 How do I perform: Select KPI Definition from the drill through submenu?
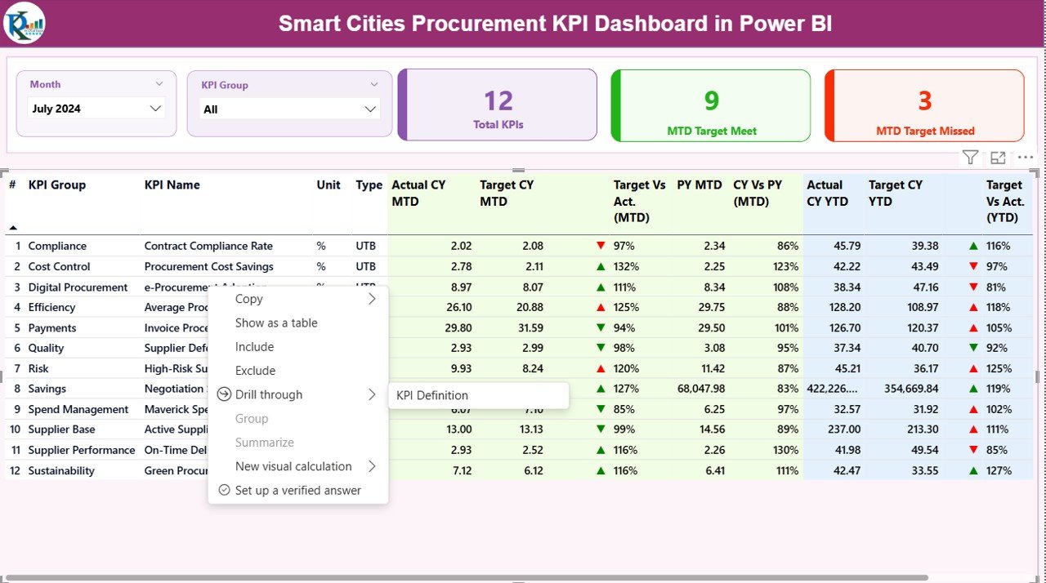[x=431, y=395]
